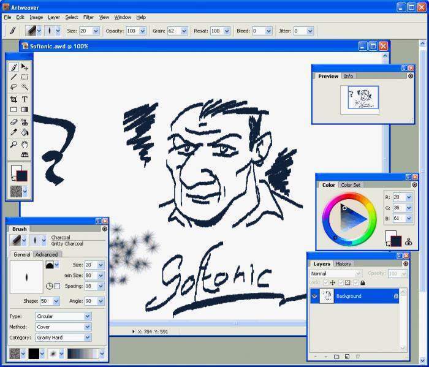Select the Lasso tool

tap(13, 87)
